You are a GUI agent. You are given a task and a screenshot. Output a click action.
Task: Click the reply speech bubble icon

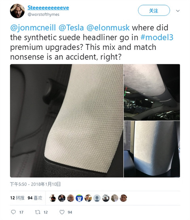point(13,212)
